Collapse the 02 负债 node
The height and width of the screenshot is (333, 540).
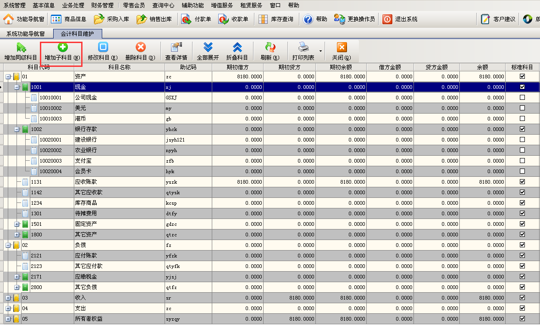coord(8,245)
